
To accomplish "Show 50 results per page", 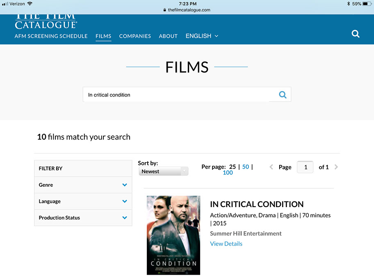I will pyautogui.click(x=246, y=167).
